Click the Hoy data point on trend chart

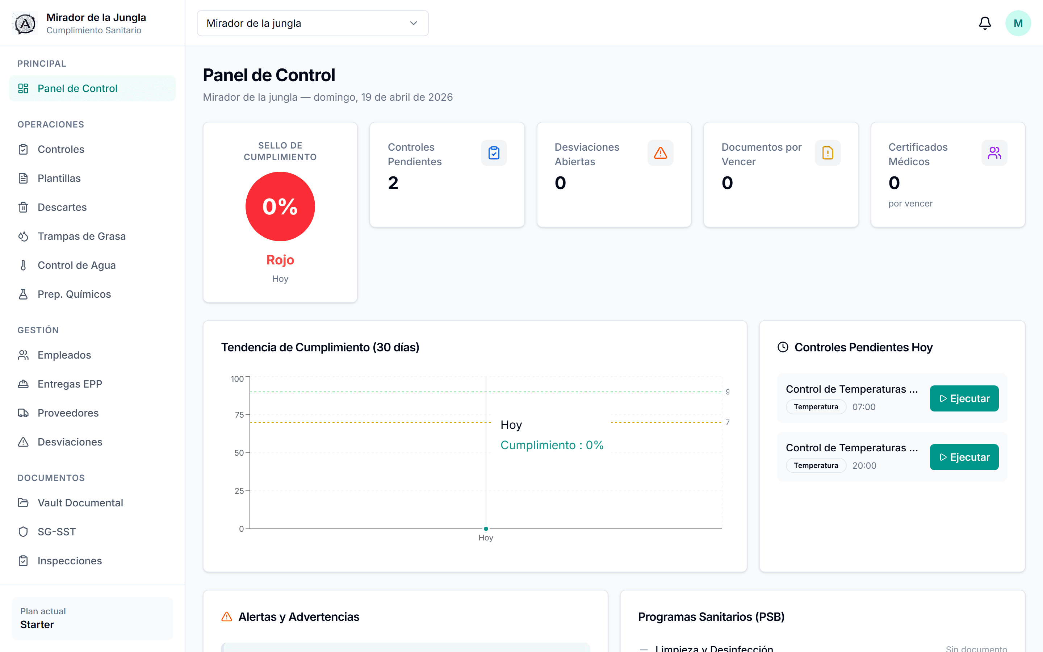[486, 529]
